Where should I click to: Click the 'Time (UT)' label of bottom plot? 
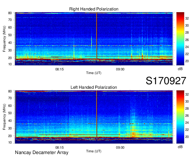click(x=94, y=151)
